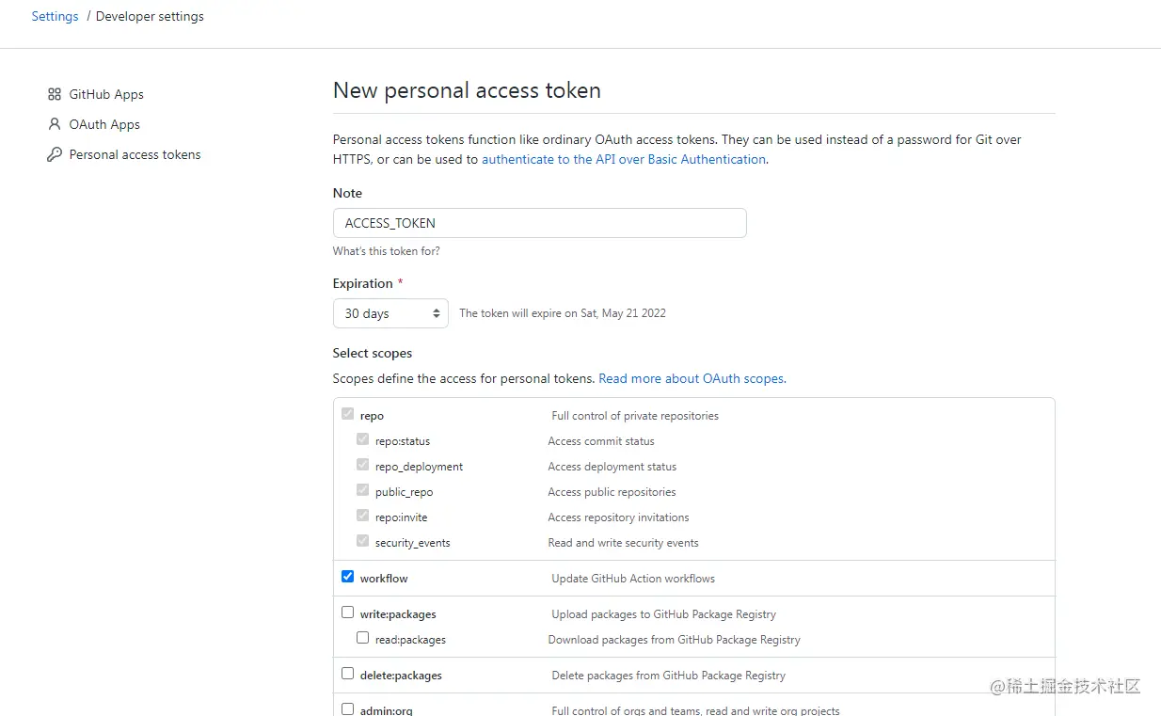Toggle the public_repo checkbox

point(362,490)
